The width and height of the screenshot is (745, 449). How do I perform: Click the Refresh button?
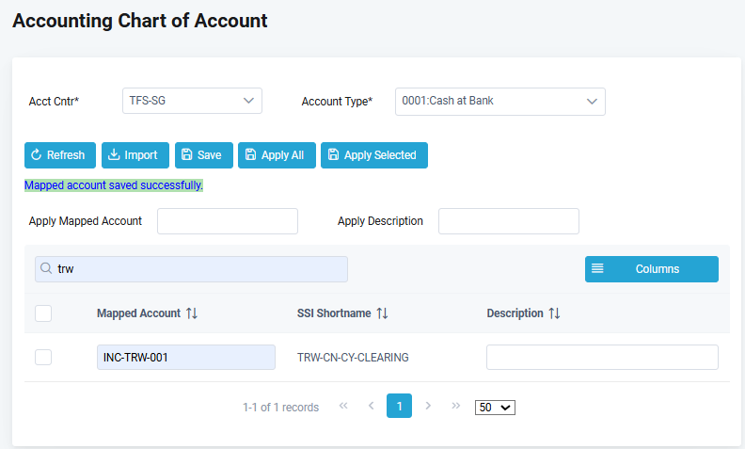click(x=60, y=155)
